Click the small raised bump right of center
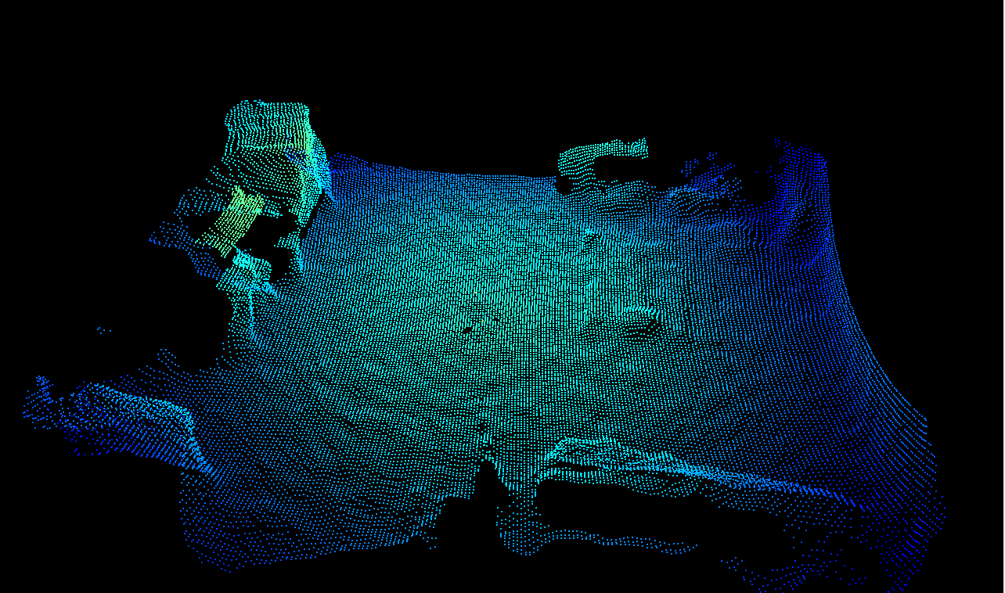This screenshot has height=593, width=1005. pos(640,322)
